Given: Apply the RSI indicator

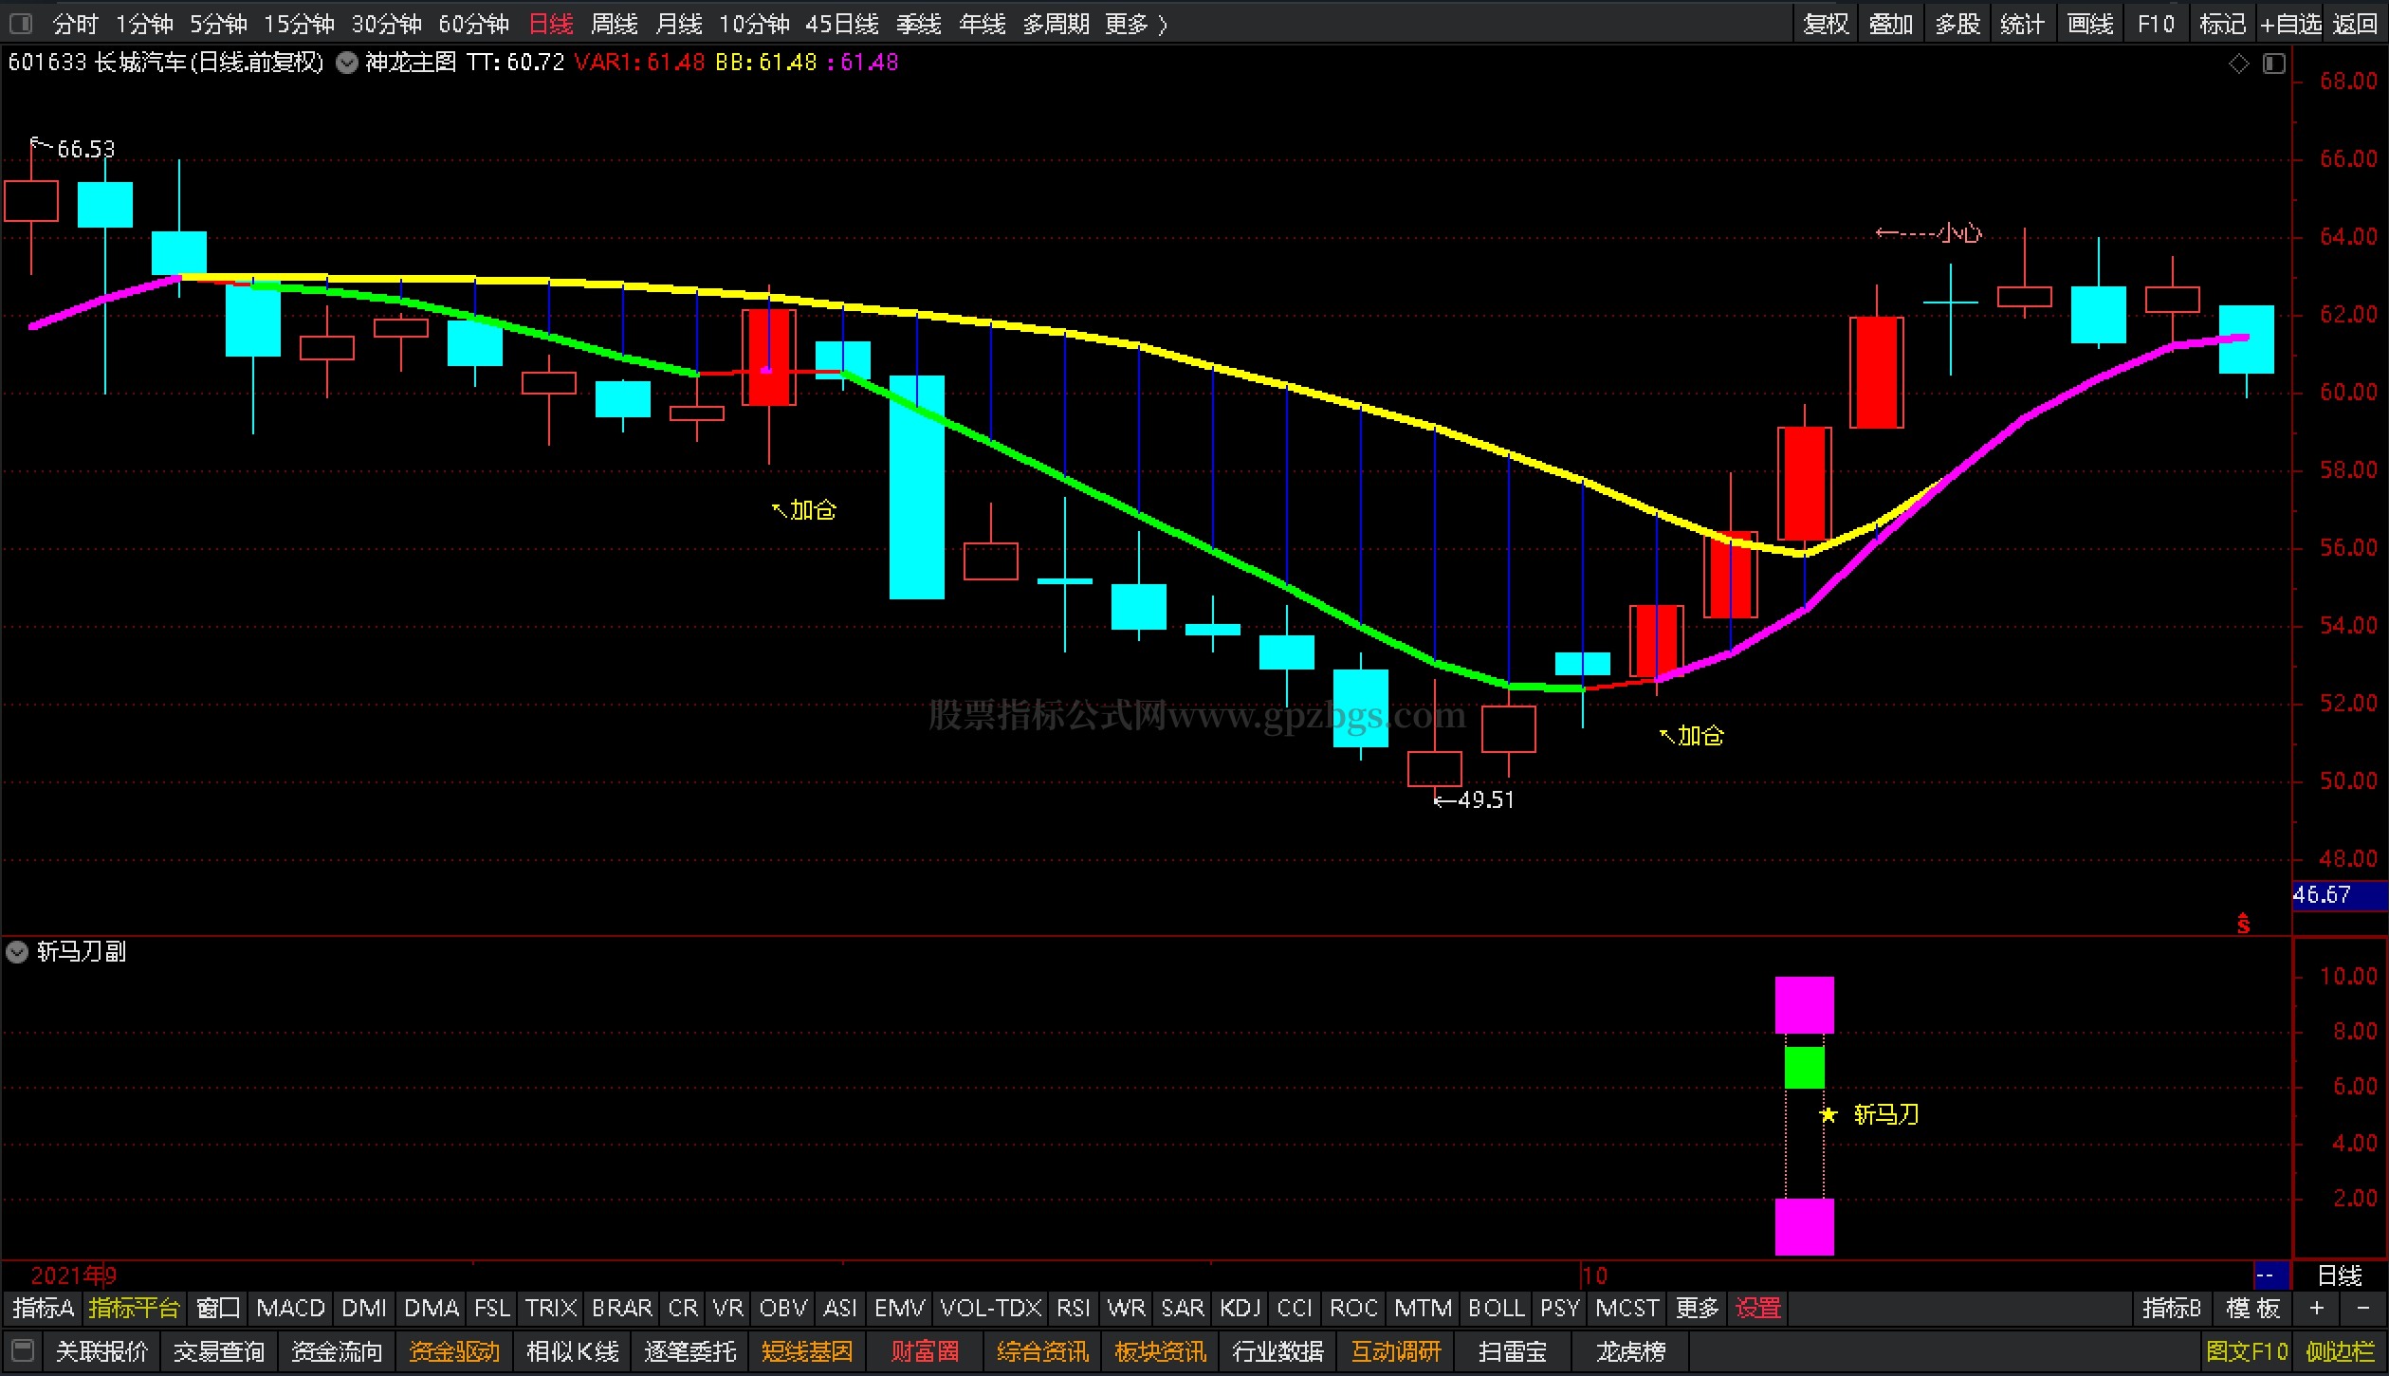Looking at the screenshot, I should tap(1074, 1309).
